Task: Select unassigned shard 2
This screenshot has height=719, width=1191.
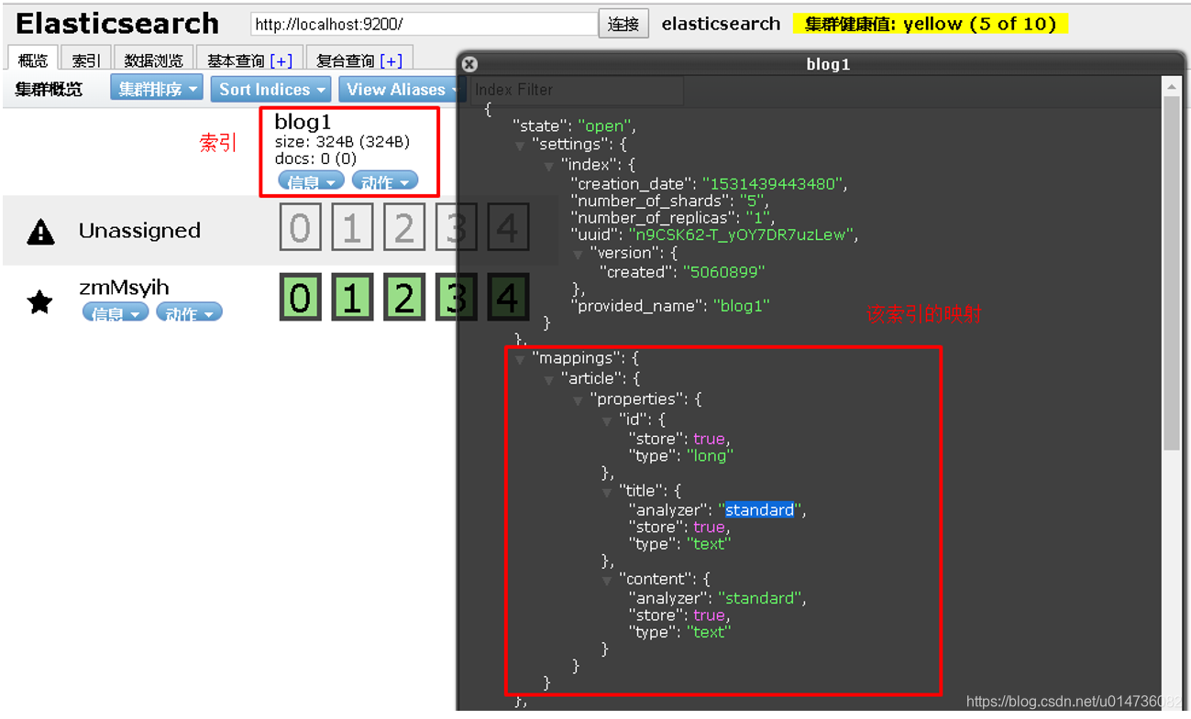Action: [404, 227]
